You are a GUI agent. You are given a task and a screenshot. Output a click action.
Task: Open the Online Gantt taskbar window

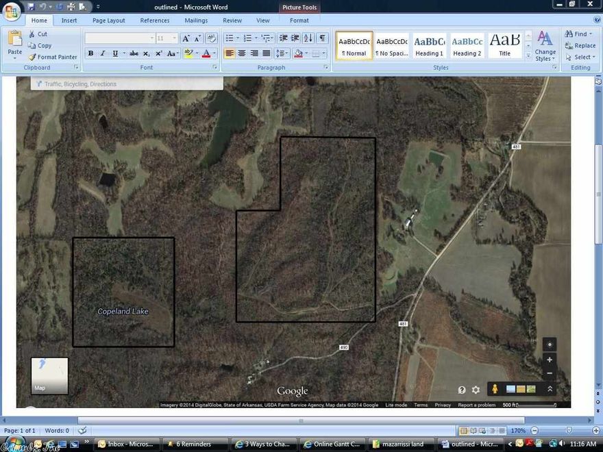pos(334,443)
